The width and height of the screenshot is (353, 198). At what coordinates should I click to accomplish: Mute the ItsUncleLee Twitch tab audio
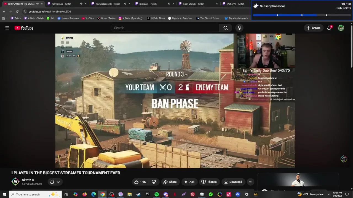[81, 4]
